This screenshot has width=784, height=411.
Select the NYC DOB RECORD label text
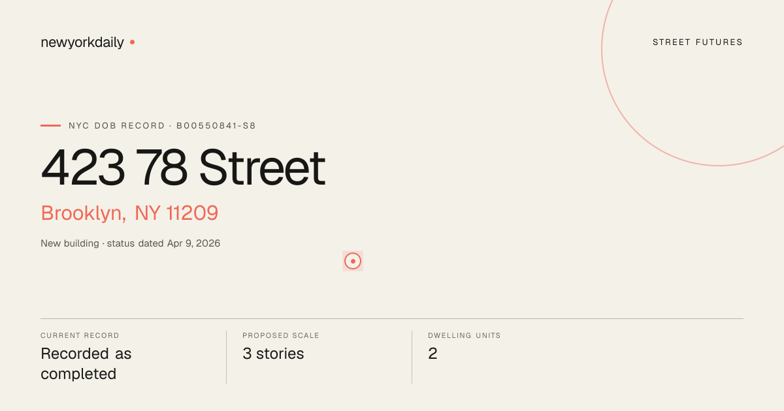[117, 125]
